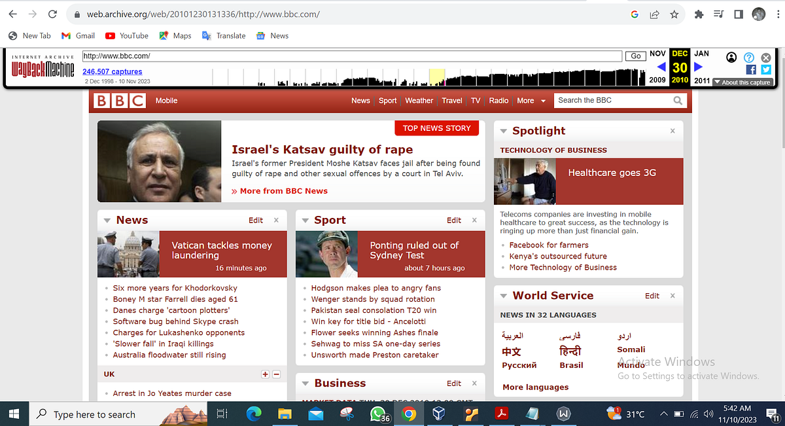Open the Radio tab in BBC navigation
785x426 pixels.
[498, 101]
